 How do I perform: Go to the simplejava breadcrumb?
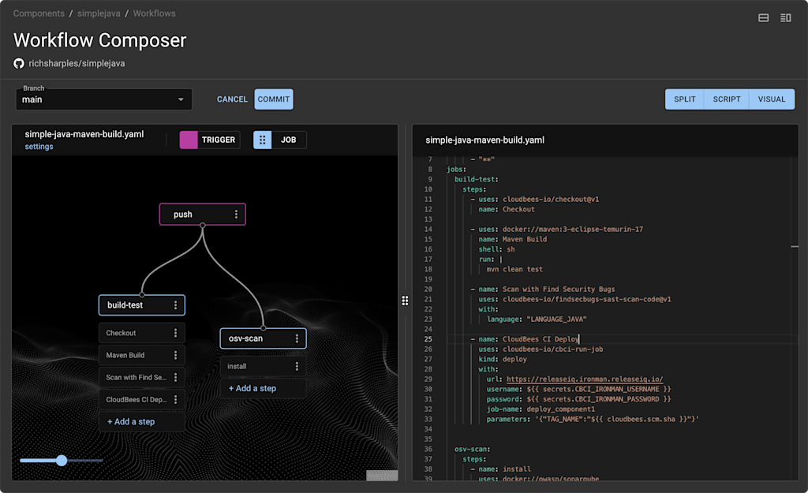(99, 13)
